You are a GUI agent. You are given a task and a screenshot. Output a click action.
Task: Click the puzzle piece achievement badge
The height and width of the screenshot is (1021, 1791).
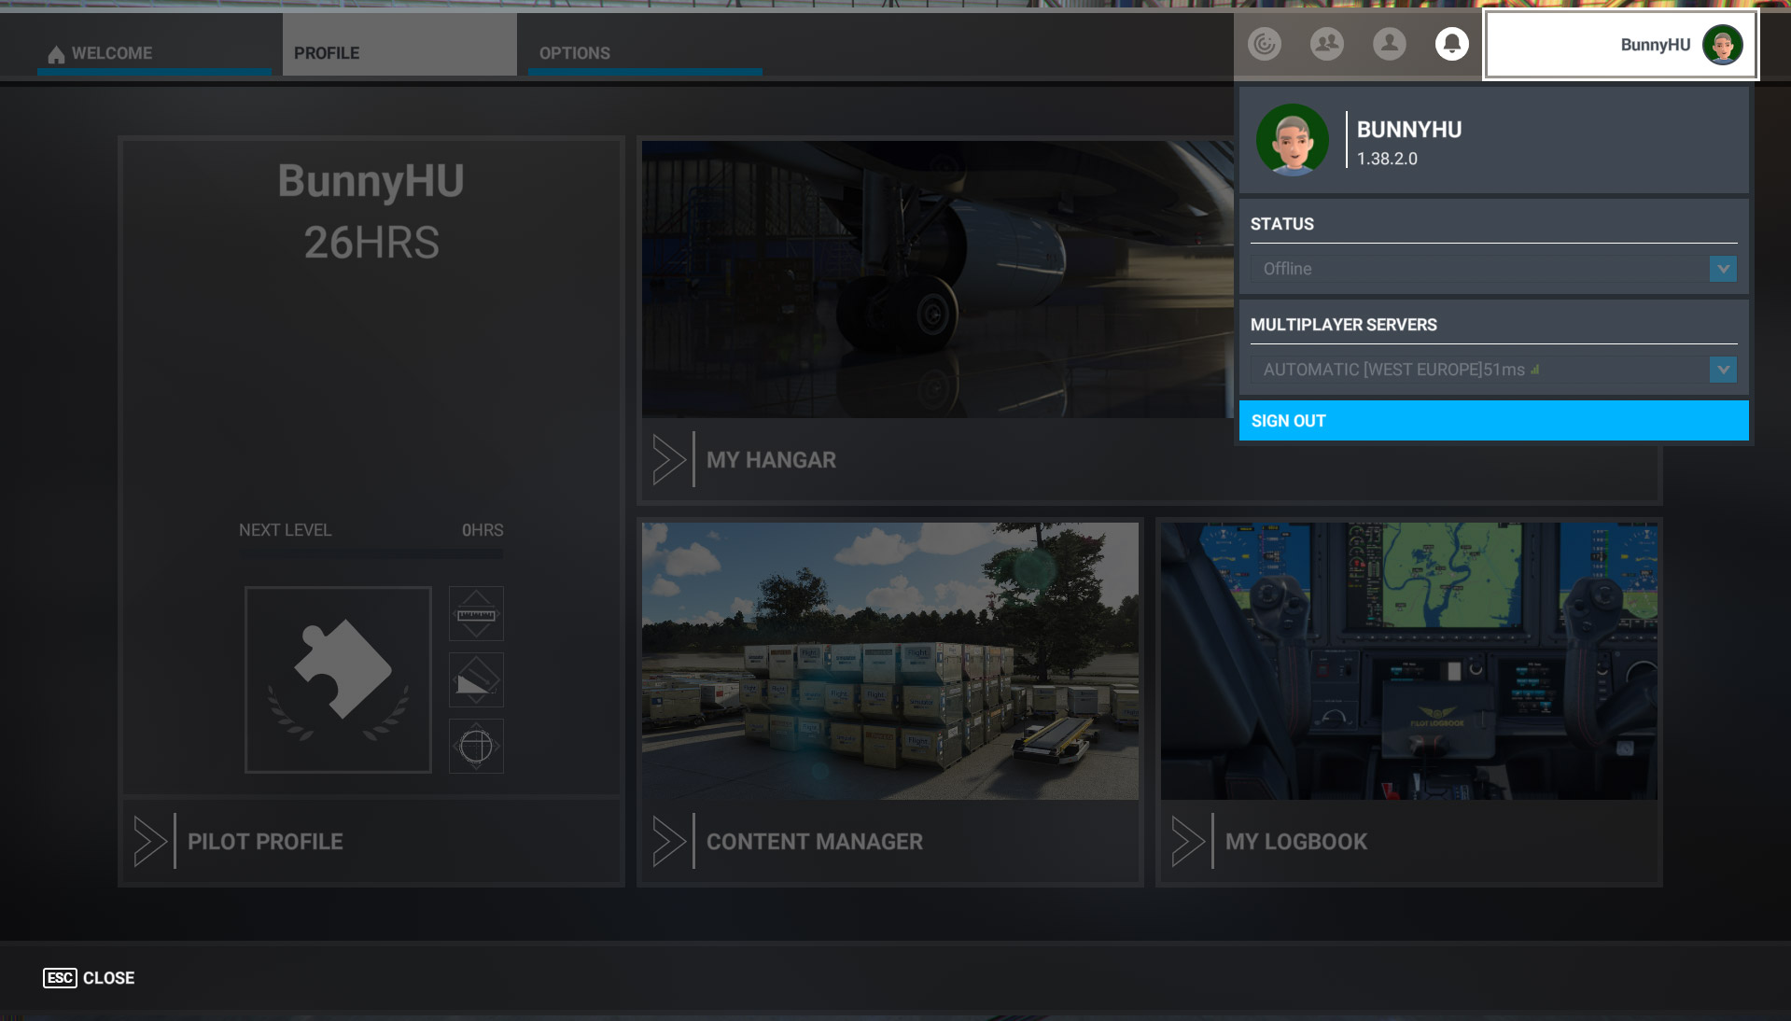pyautogui.click(x=338, y=679)
